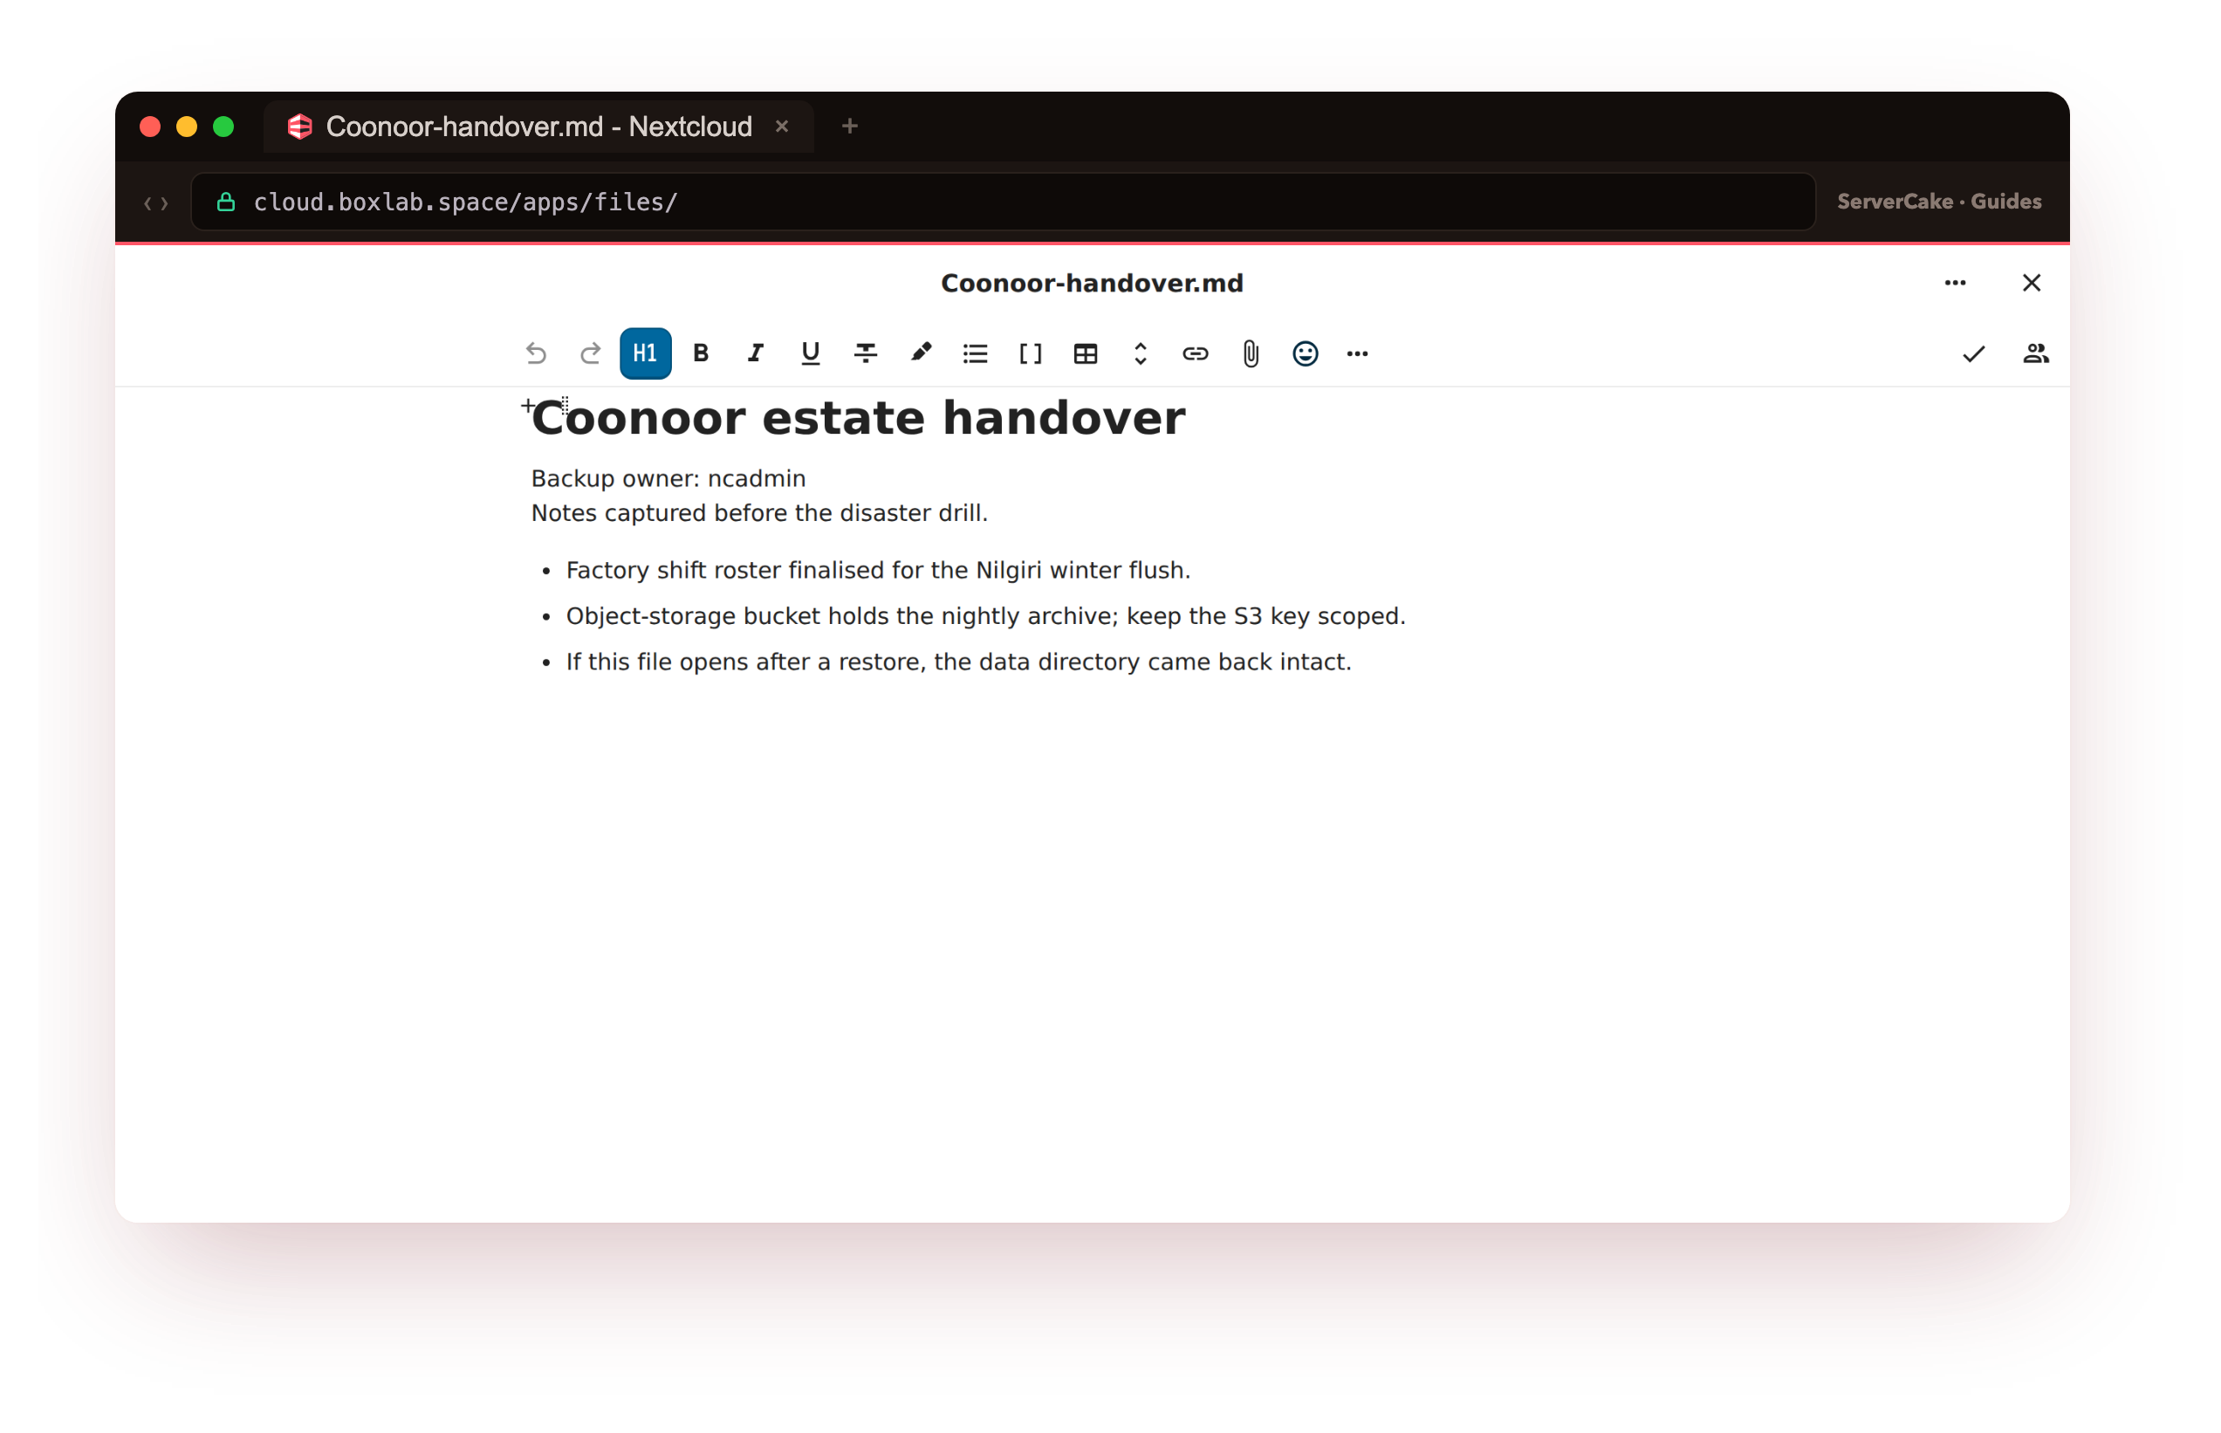This screenshot has height=1433, width=2221.
Task: Click the up-down chevrons toolbar icon
Action: coord(1141,353)
